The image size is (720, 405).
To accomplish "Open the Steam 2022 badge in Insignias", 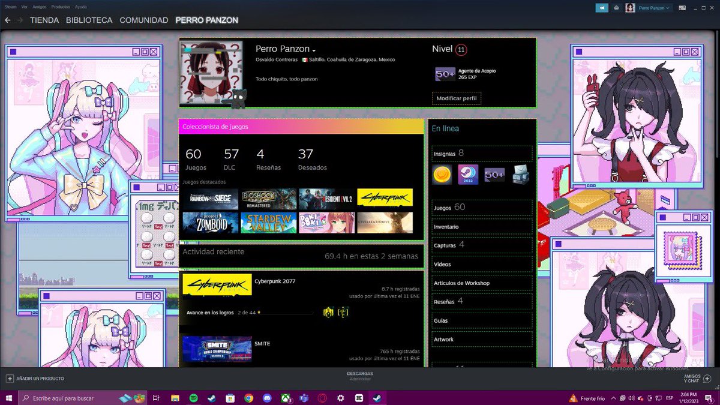I will tap(468, 175).
